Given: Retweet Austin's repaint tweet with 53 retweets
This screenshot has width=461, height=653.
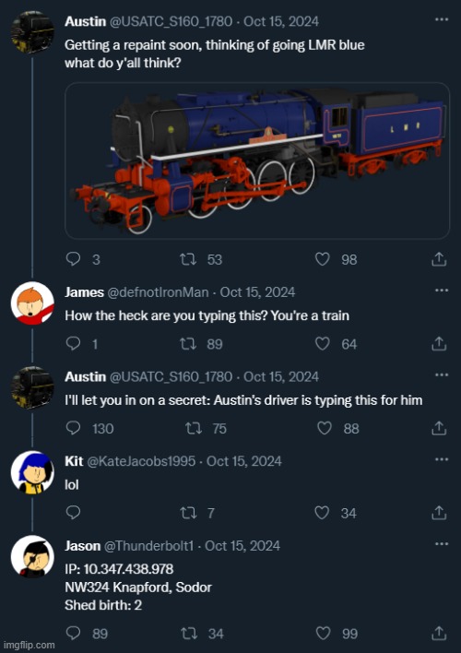Looking at the screenshot, I should pyautogui.click(x=188, y=259).
